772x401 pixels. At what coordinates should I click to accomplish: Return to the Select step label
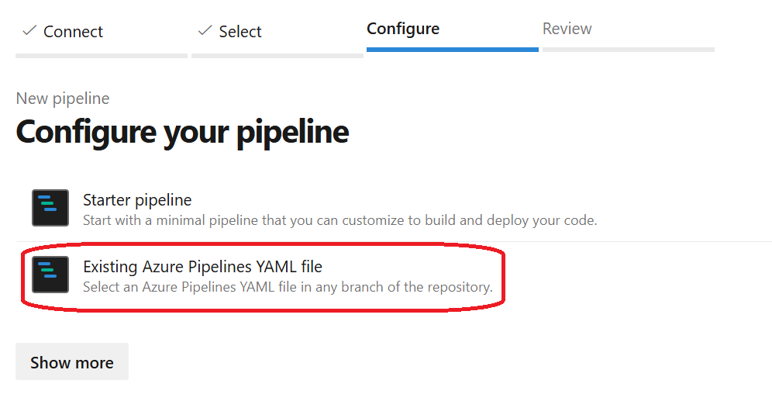coord(240,32)
